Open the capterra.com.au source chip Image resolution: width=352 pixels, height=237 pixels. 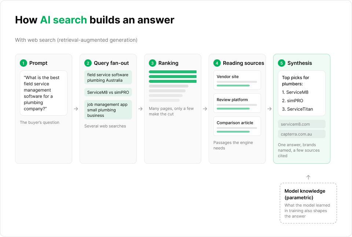click(x=302, y=134)
